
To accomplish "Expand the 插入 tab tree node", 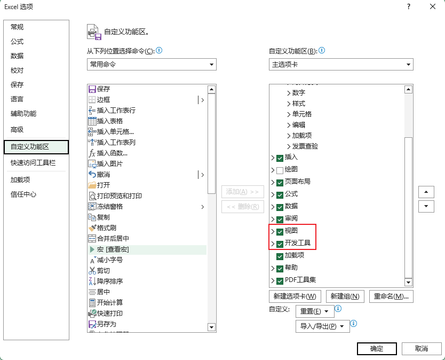I will [x=273, y=158].
